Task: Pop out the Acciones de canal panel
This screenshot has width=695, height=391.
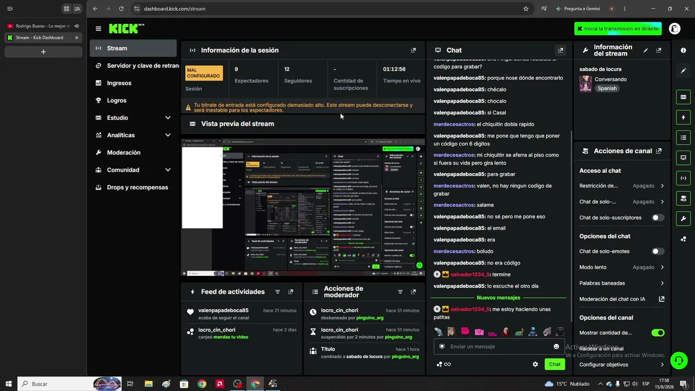Action: point(659,151)
